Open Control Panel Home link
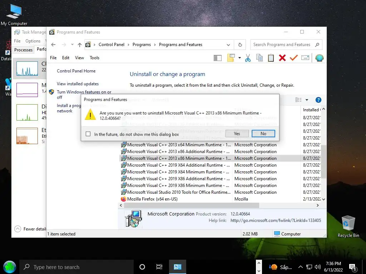366x274 pixels. point(76,71)
